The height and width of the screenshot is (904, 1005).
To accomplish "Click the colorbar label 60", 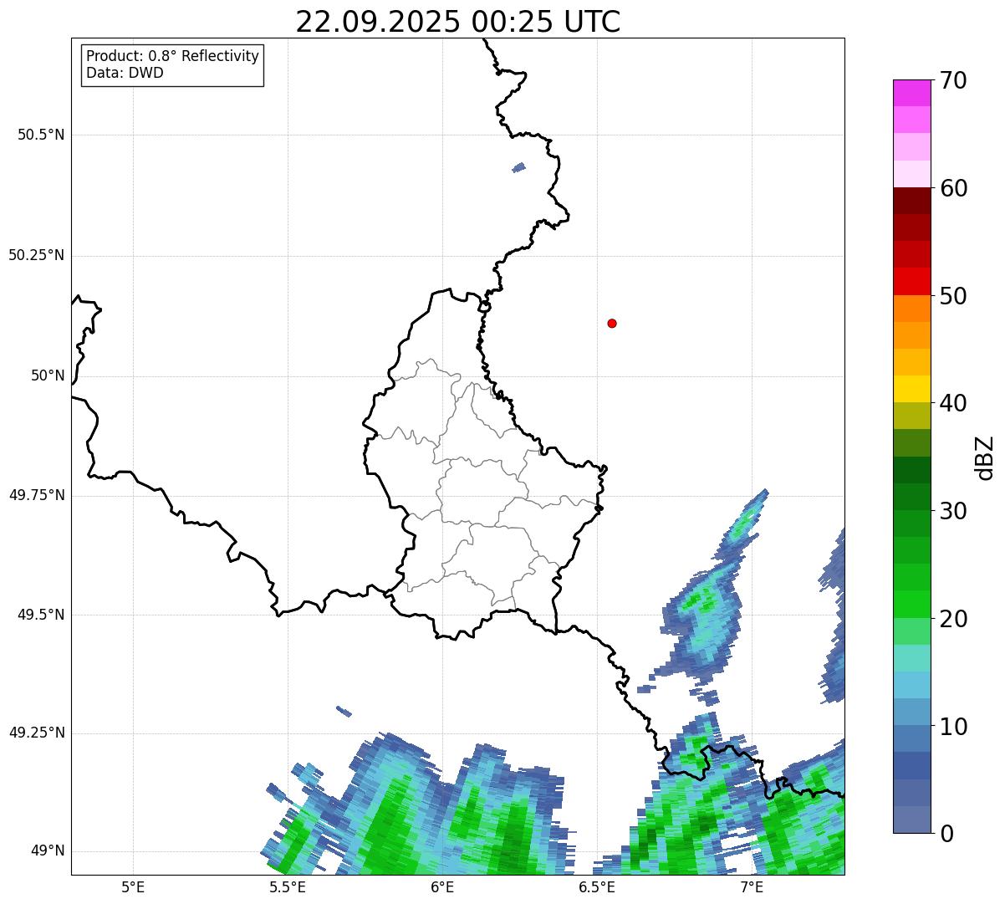I will point(954,188).
